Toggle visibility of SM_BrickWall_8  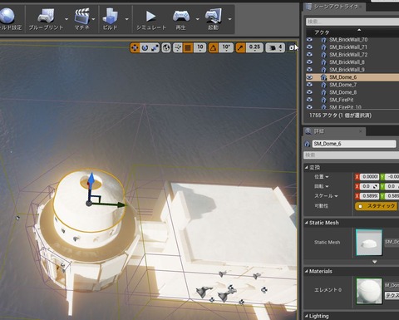tap(309, 62)
